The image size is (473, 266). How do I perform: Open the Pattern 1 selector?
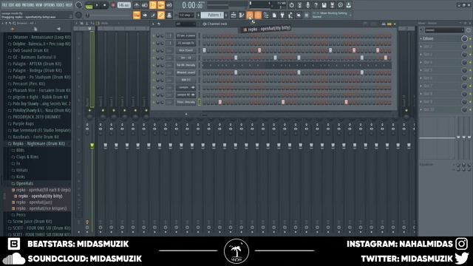(213, 15)
